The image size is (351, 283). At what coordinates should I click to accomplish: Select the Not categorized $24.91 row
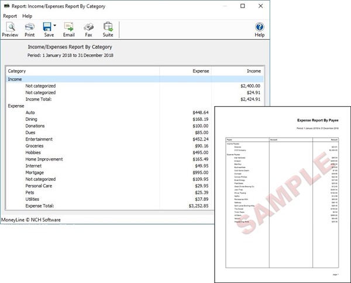(135, 93)
